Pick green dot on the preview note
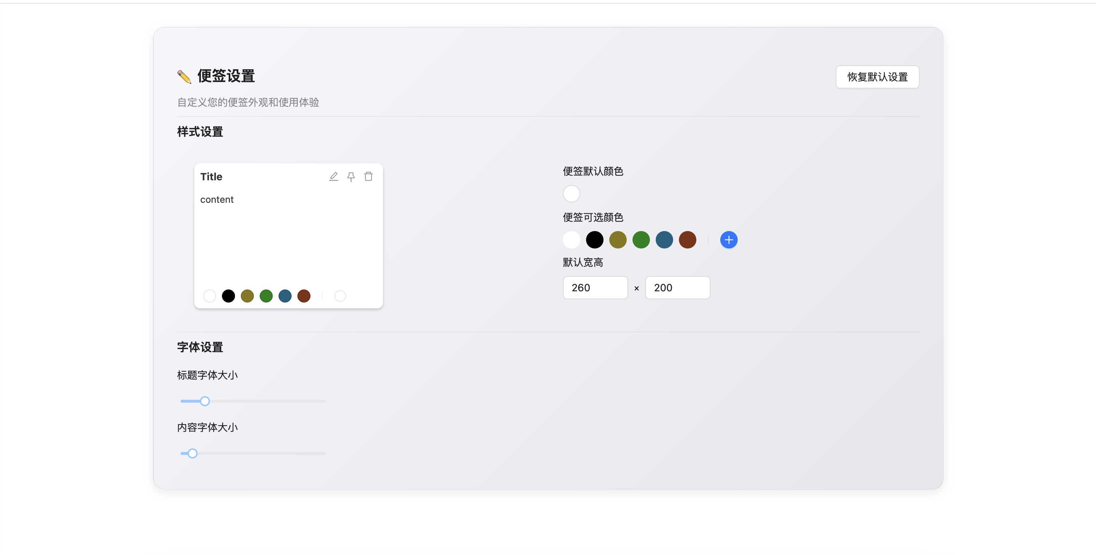This screenshot has height=555, width=1096. click(x=266, y=296)
